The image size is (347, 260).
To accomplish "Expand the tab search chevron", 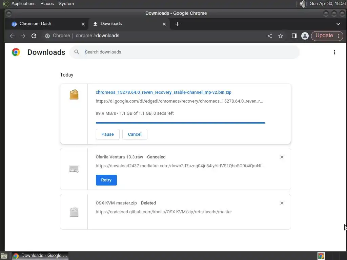I will [x=338, y=24].
